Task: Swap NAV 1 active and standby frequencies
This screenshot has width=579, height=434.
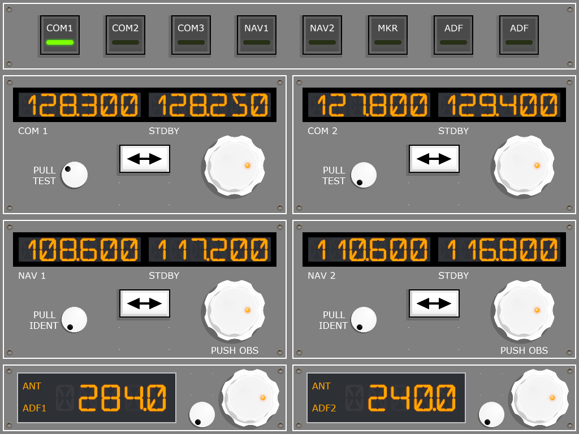Action: pyautogui.click(x=145, y=303)
